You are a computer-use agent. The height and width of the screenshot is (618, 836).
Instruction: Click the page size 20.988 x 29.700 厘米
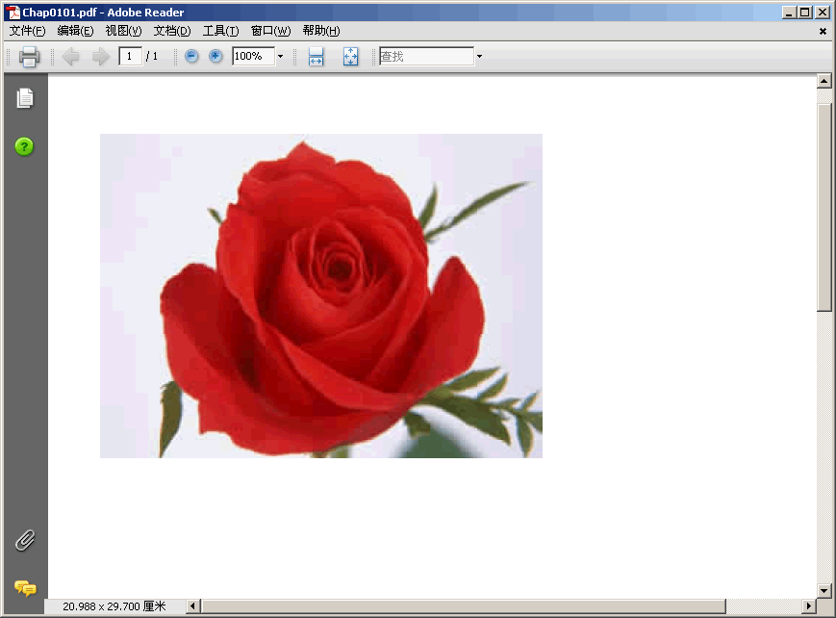coord(114,606)
